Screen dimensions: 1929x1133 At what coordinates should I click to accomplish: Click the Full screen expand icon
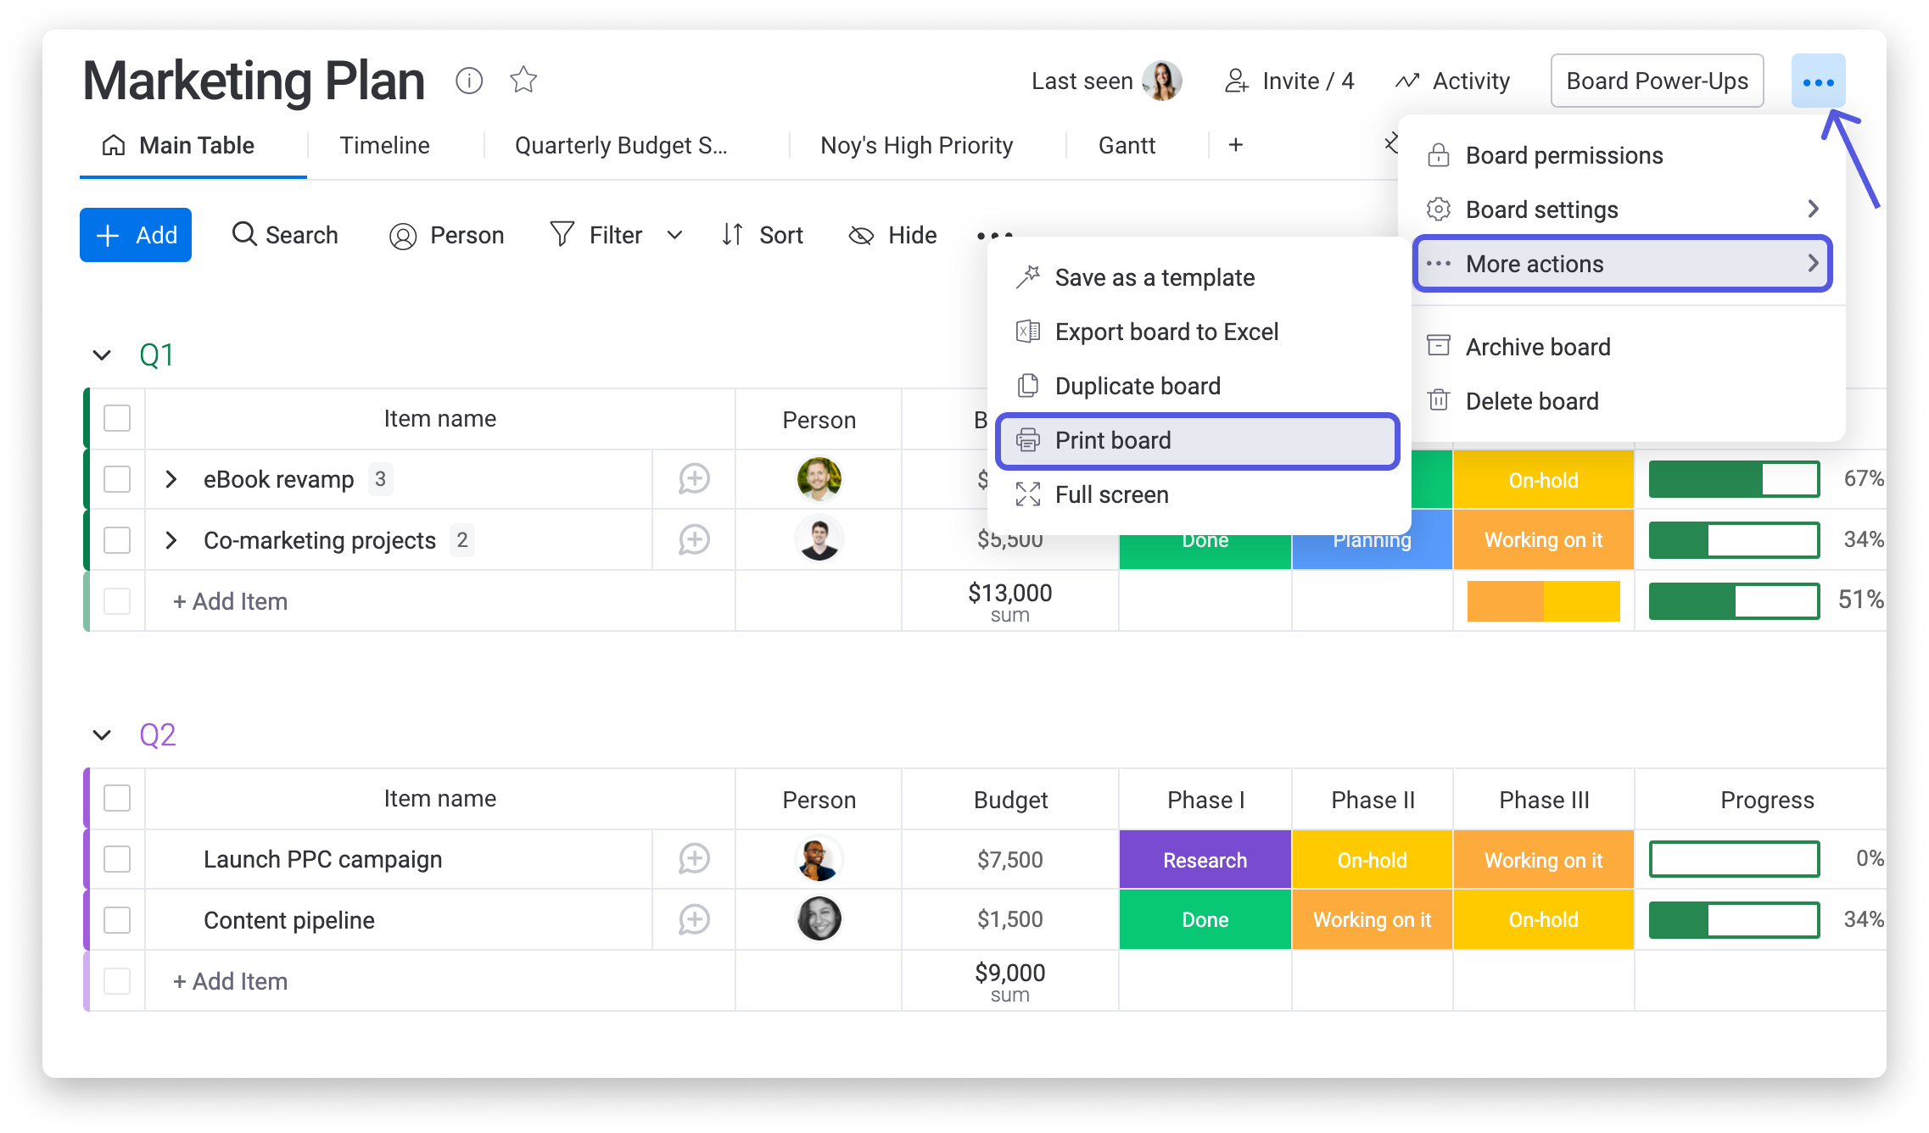(x=1028, y=494)
